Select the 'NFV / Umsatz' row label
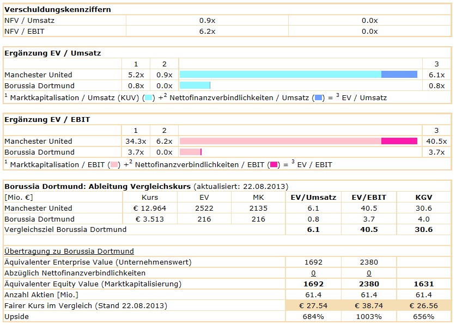 29,21
